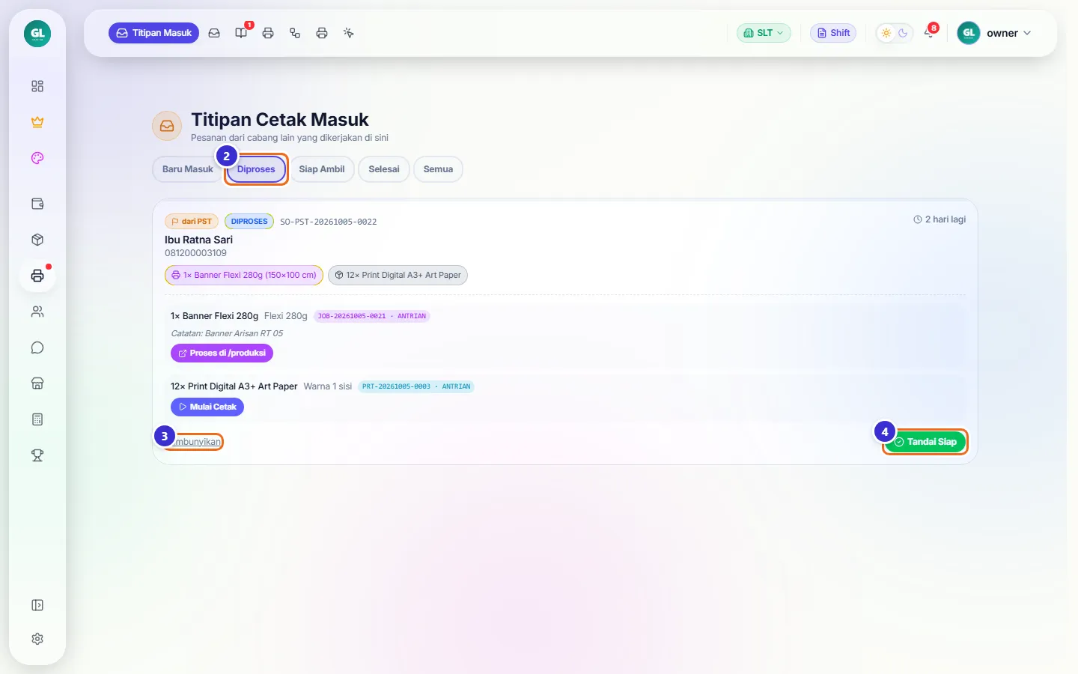This screenshot has width=1078, height=674.
Task: Open the wallet icon in sidebar
Action: [x=37, y=204]
